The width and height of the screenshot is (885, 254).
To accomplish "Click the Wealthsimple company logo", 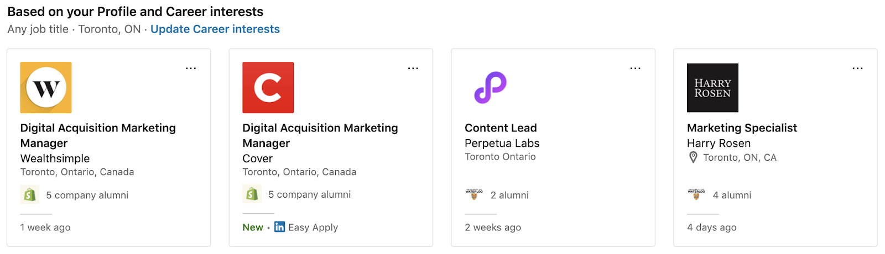I will click(x=46, y=87).
